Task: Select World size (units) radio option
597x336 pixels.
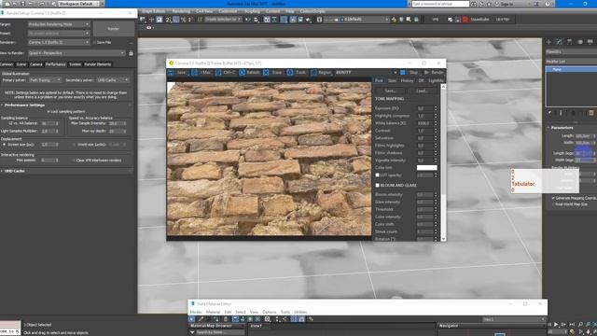Action: [74, 145]
